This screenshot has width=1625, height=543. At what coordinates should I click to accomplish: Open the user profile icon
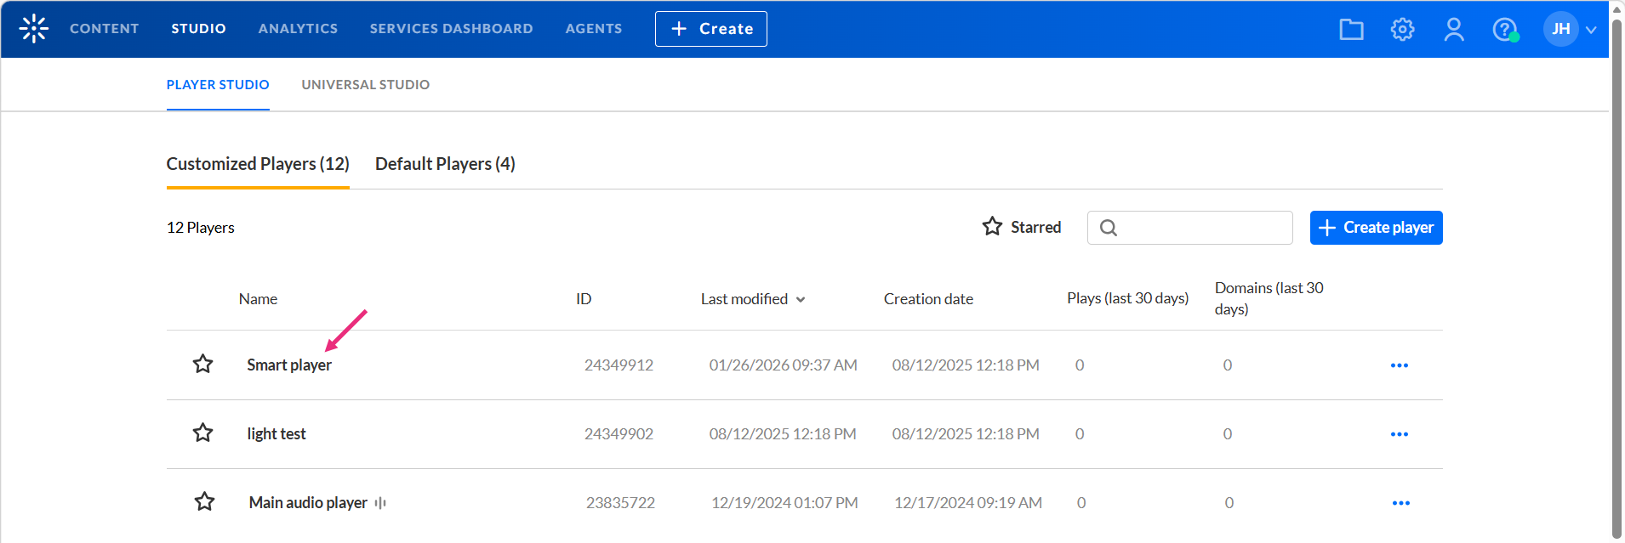[x=1454, y=30]
